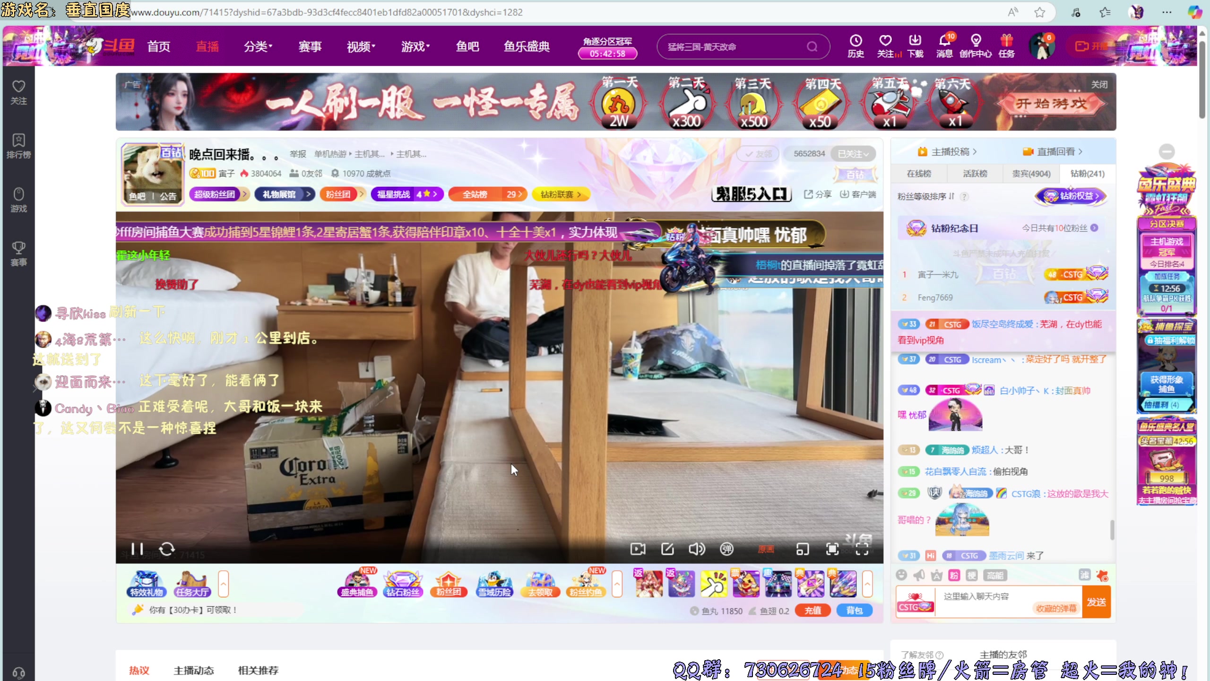Click the video clip recording icon

click(638, 549)
